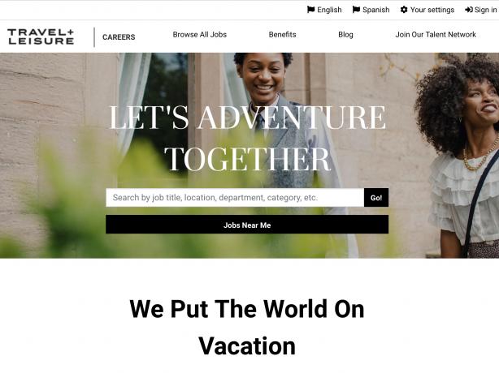Open the Browse All Jobs menu item
The width and height of the screenshot is (499, 373).
click(x=200, y=35)
